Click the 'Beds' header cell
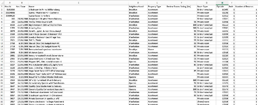Viewport: 258px width, 105px height. [x=232, y=7]
